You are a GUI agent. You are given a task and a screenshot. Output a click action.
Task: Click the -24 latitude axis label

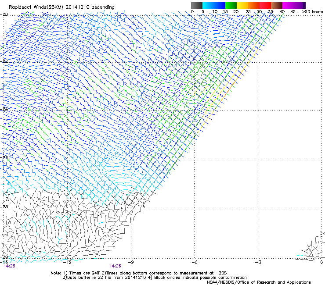click(4, 109)
